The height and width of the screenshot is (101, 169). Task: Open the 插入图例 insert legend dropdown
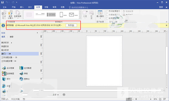[100, 15]
